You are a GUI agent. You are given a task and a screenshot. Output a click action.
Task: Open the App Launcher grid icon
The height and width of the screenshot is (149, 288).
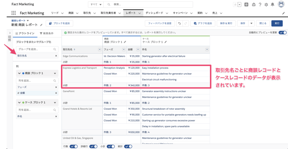[x=13, y=13]
